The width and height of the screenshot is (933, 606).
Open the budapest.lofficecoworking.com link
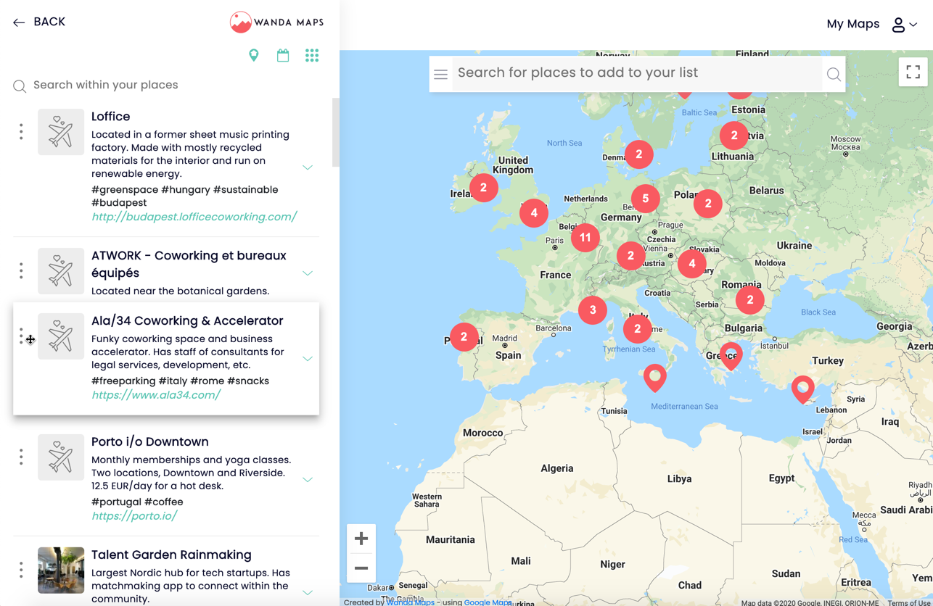pyautogui.click(x=194, y=217)
